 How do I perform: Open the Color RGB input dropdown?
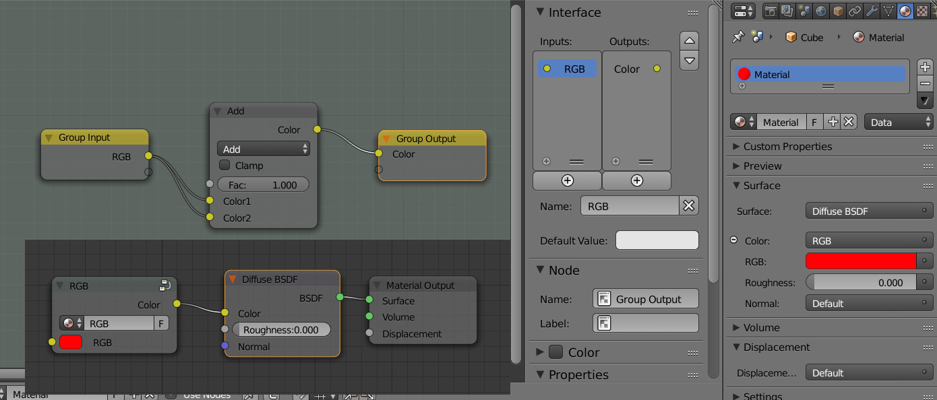[x=869, y=240]
